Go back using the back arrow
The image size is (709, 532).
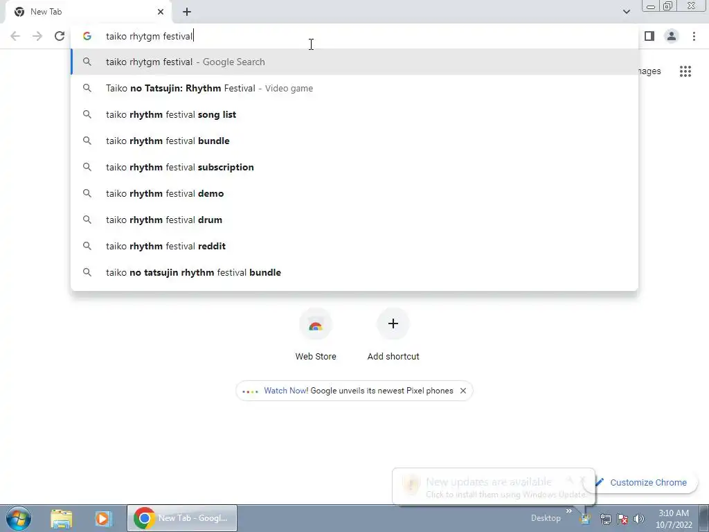point(15,36)
